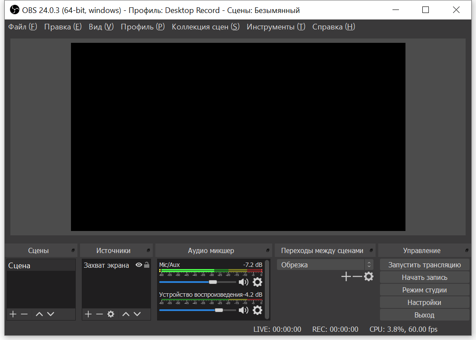Open the Инструменты menu
476x340 pixels.
coord(276,27)
